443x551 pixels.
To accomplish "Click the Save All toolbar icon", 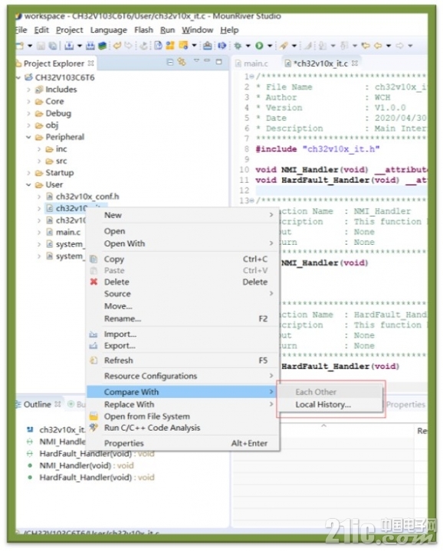I will 53,46.
